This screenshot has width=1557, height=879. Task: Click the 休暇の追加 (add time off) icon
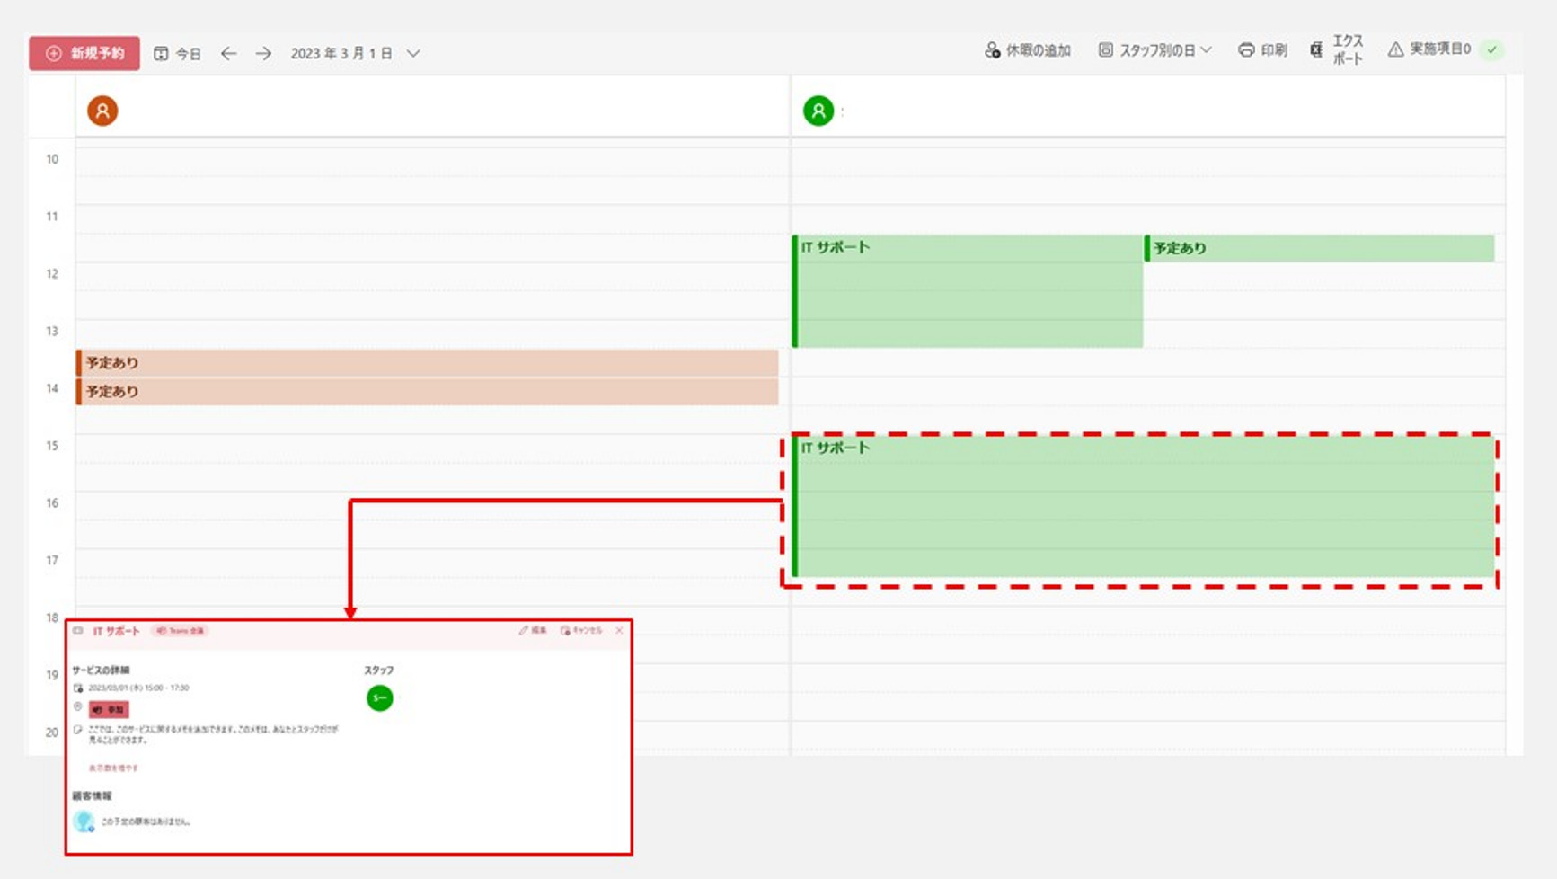click(991, 50)
